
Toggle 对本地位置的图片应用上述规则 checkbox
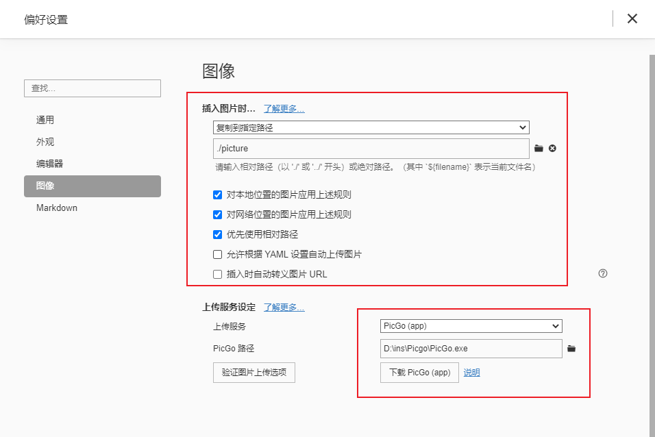click(x=217, y=195)
